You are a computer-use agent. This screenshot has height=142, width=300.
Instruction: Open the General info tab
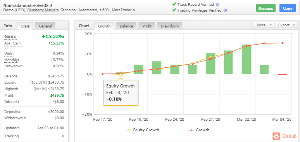(45, 26)
